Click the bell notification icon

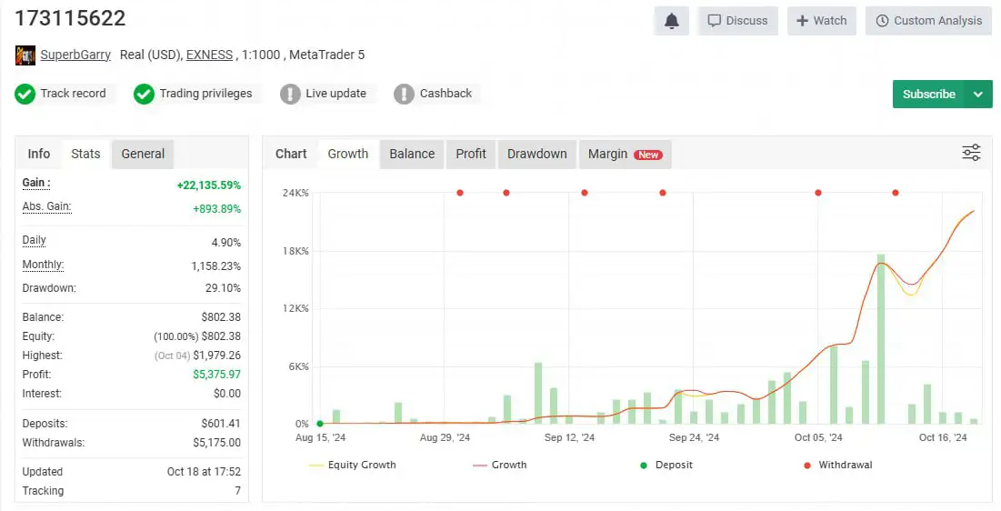[671, 21]
